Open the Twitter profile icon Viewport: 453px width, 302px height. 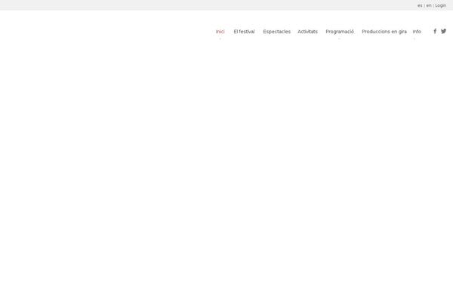(443, 31)
